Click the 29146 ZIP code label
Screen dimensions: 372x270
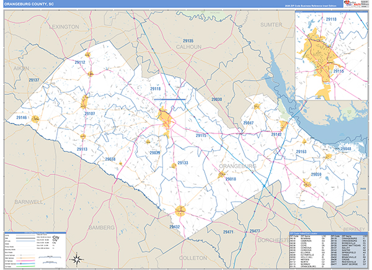point(22,117)
